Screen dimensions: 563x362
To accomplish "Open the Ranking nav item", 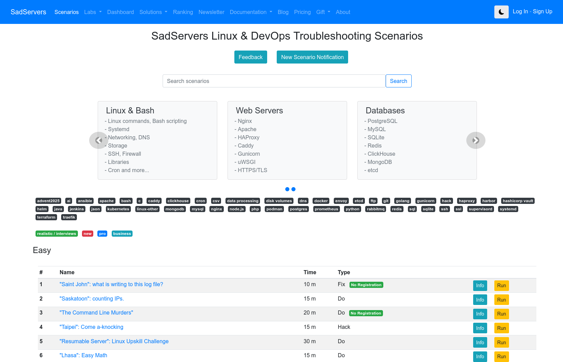I will [x=183, y=12].
